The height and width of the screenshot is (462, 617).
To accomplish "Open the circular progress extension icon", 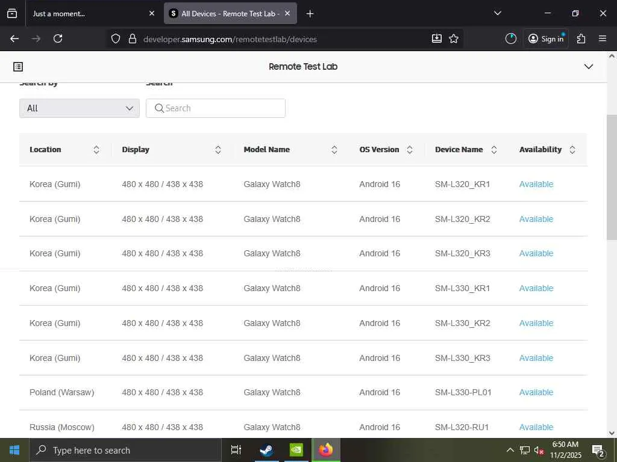I will [x=511, y=38].
